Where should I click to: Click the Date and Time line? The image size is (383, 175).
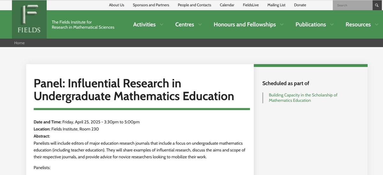coord(87,122)
